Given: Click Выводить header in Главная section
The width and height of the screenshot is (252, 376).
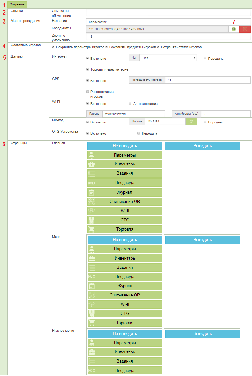Looking at the screenshot, I should coord(202,146).
